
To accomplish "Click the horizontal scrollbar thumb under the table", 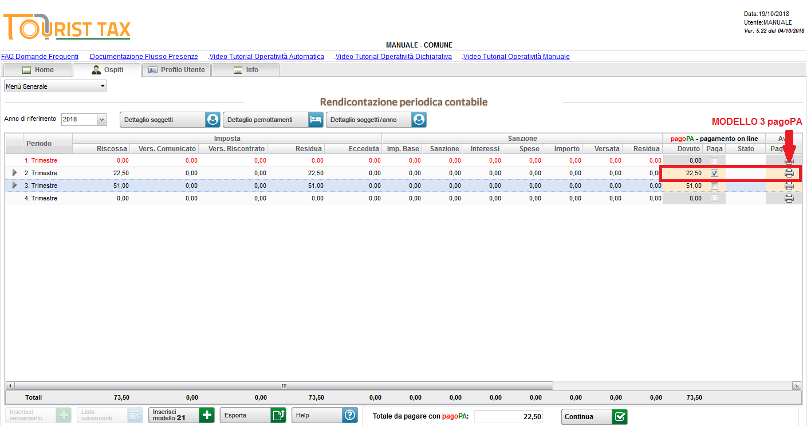I will 284,386.
